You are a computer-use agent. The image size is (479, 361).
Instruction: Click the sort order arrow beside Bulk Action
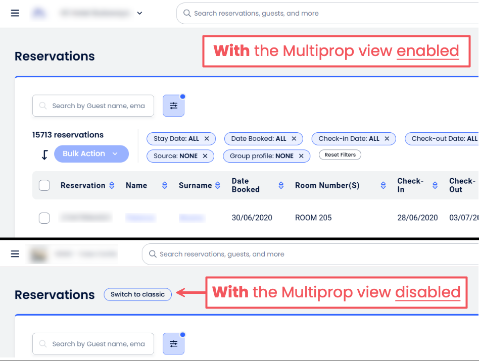[44, 154]
